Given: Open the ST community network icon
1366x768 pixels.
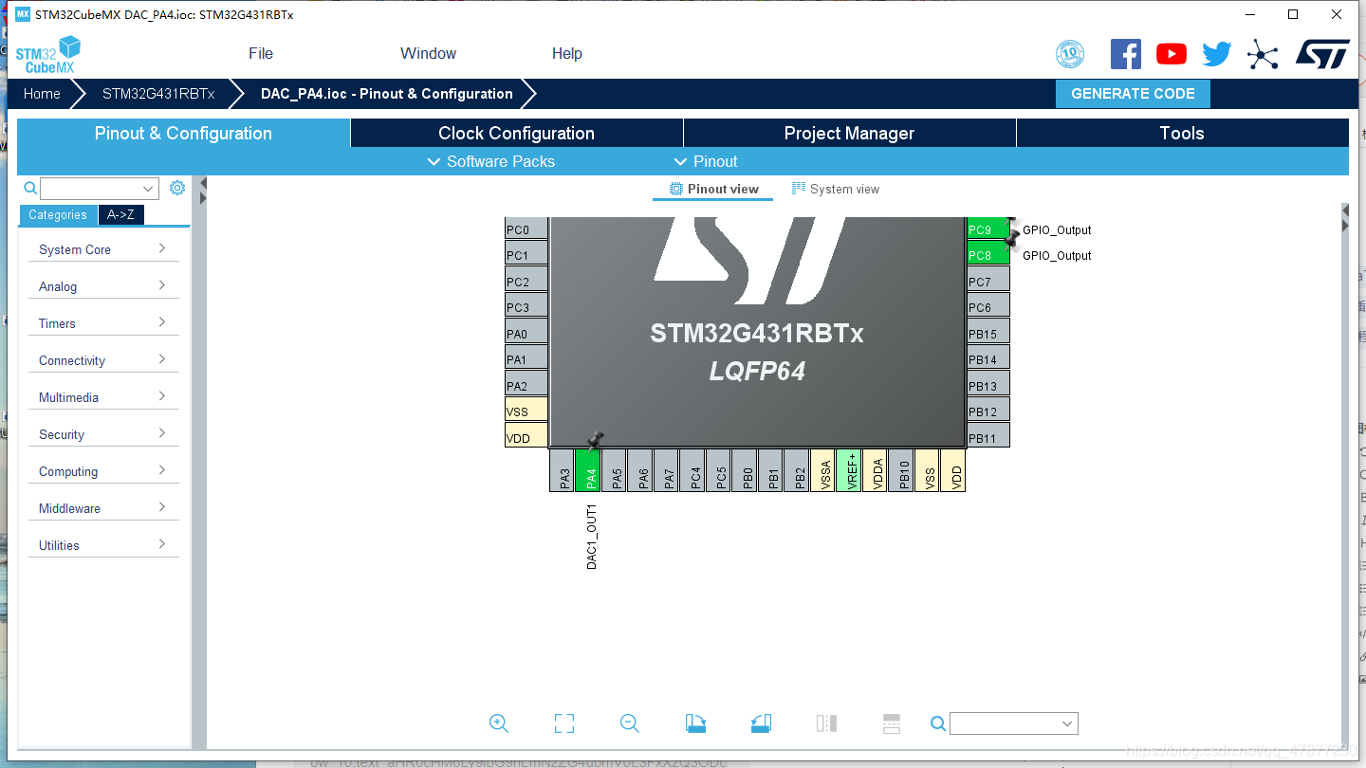Looking at the screenshot, I should coord(1263,54).
